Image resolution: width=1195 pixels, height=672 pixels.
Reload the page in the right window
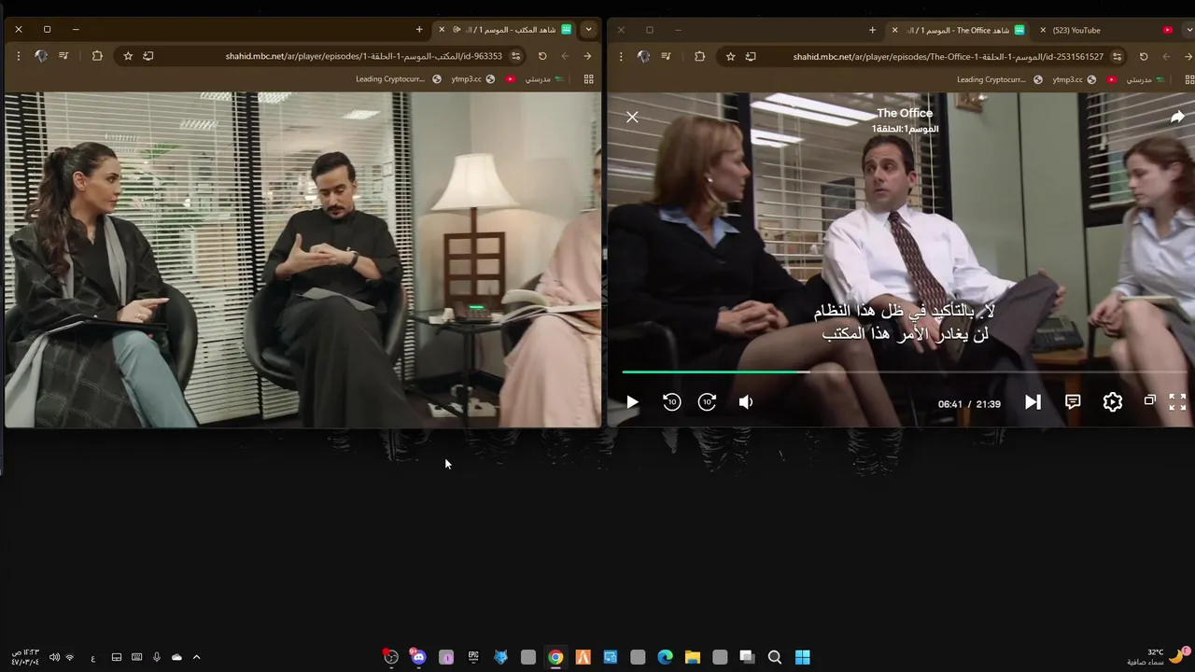[1144, 56]
